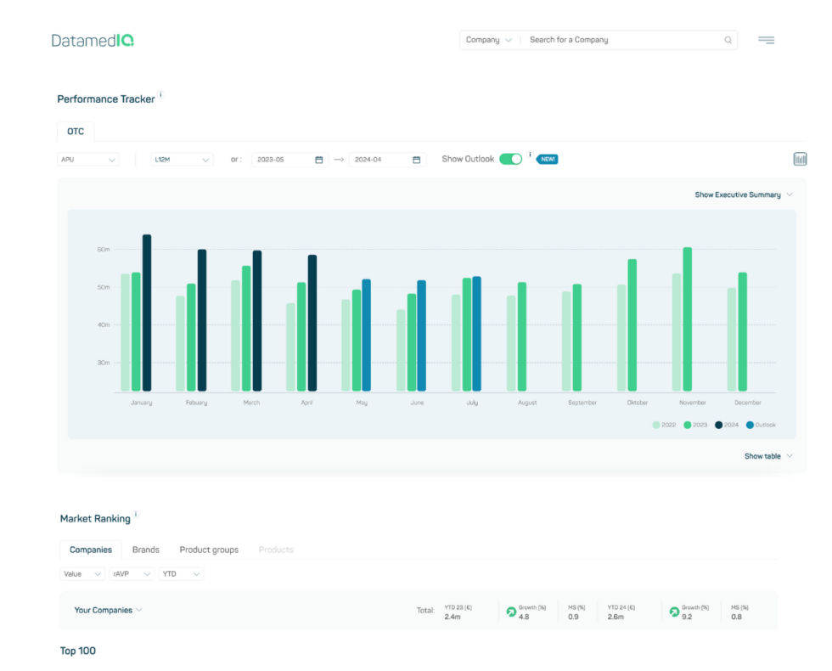
Task: Click Show table below the chart
Action: 764,455
